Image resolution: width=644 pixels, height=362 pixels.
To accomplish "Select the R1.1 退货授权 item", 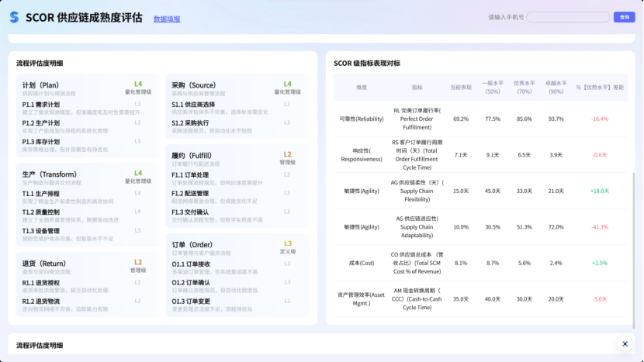I will coord(41,283).
